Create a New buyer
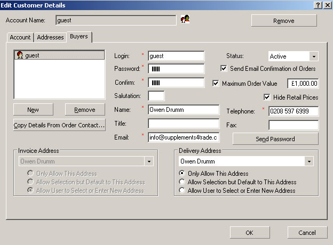 (33, 110)
